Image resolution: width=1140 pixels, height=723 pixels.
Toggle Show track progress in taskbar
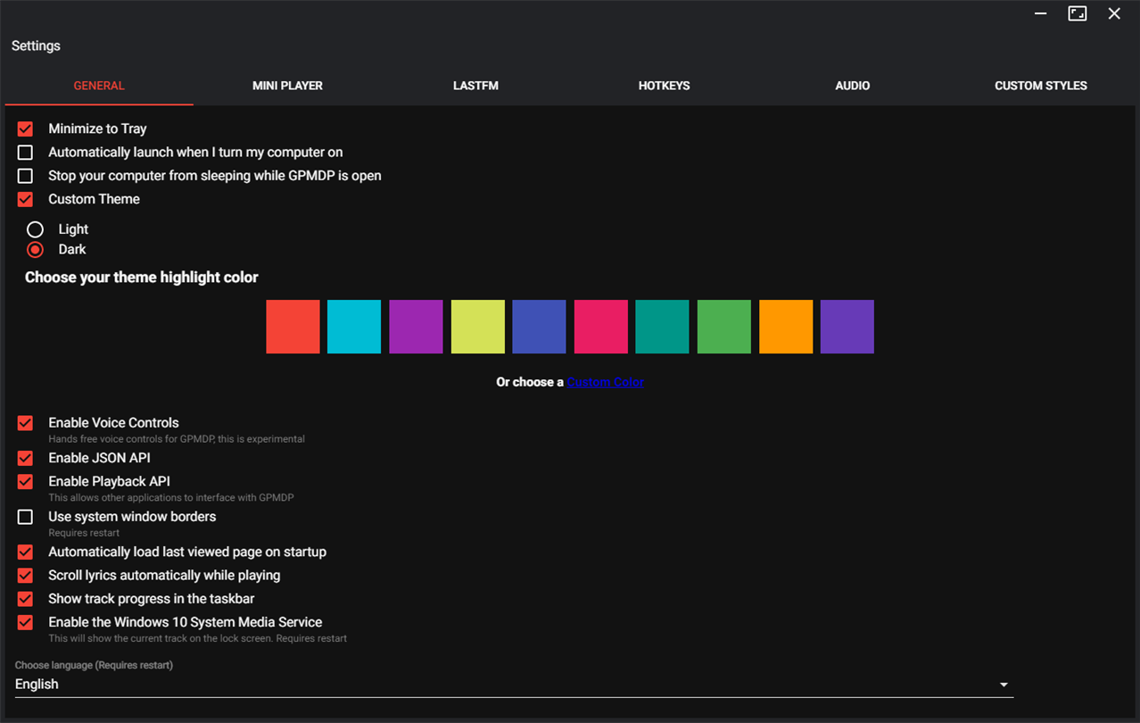click(25, 599)
